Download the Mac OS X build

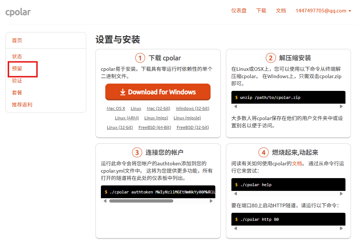click(x=116, y=108)
